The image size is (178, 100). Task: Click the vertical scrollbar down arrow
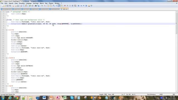pyautogui.click(x=176, y=91)
